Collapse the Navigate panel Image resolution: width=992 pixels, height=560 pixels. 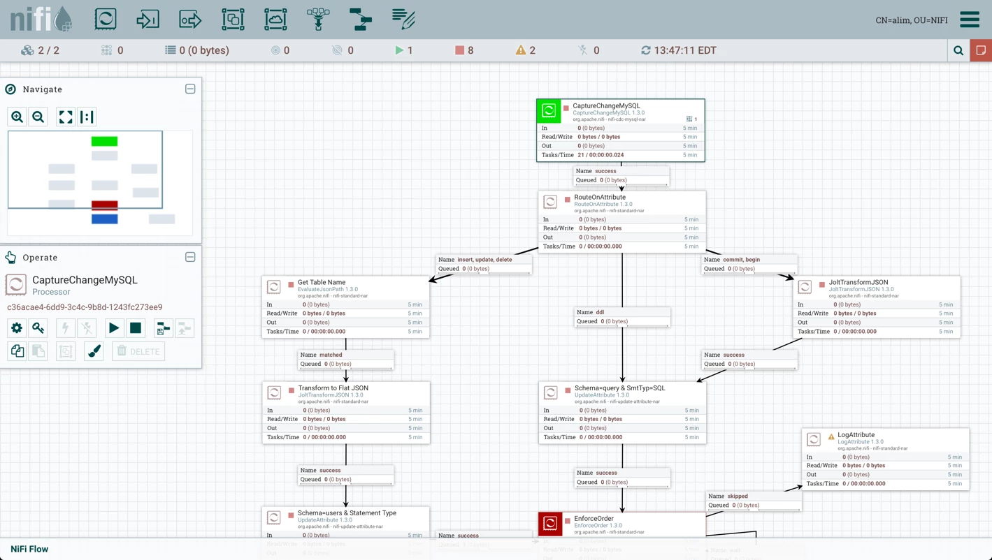point(190,89)
